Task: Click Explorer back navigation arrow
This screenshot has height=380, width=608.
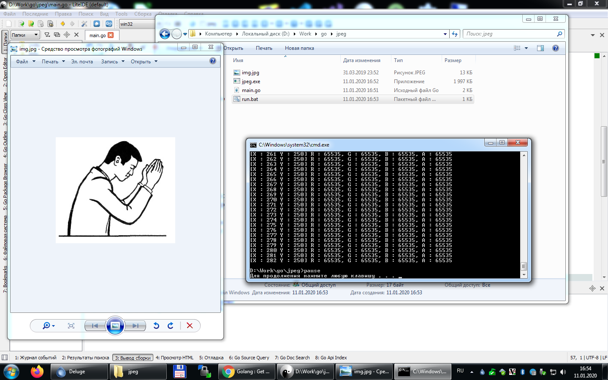Action: (165, 34)
